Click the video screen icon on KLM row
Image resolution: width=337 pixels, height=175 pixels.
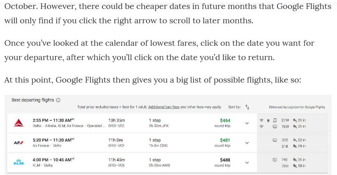coord(275,160)
